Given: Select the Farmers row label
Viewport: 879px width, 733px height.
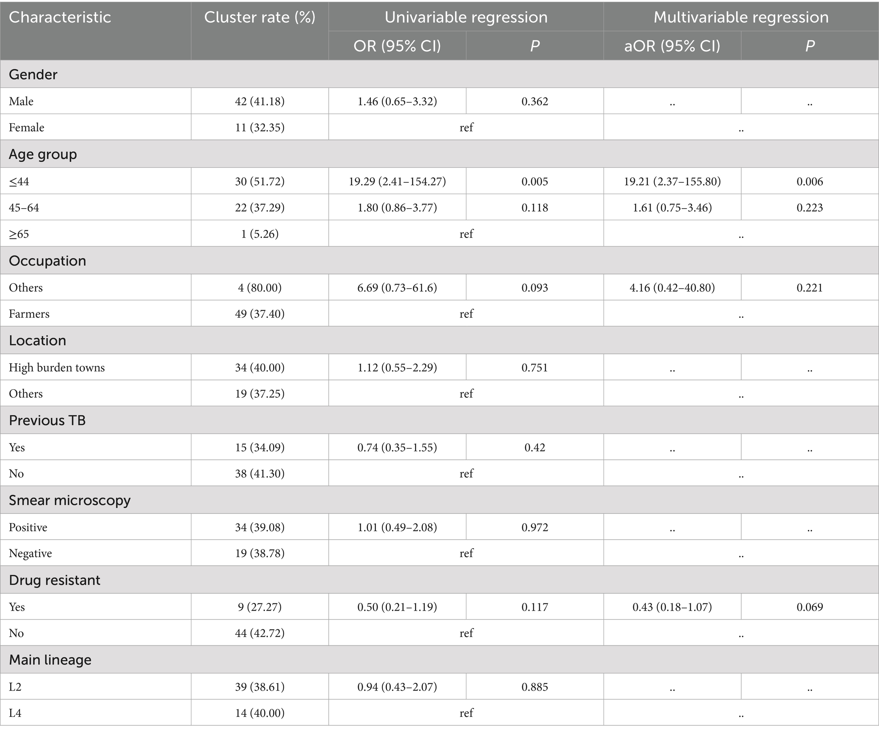Looking at the screenshot, I should click(29, 314).
